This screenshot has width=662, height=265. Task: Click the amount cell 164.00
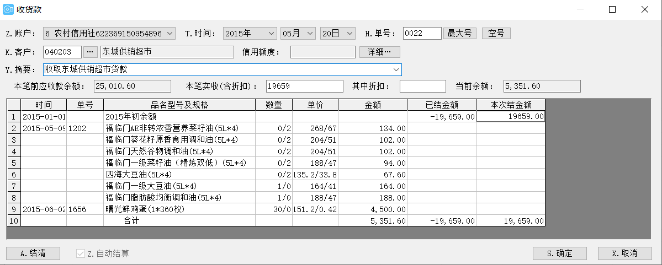[373, 186]
